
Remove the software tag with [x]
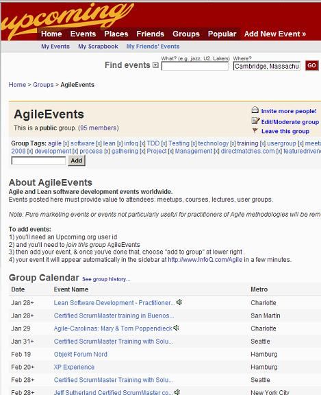(x=99, y=143)
